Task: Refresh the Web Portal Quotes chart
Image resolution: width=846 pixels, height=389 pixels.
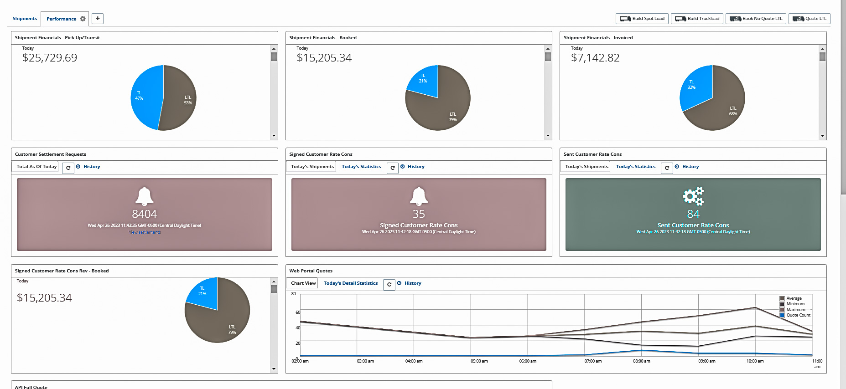Action: pyautogui.click(x=389, y=284)
